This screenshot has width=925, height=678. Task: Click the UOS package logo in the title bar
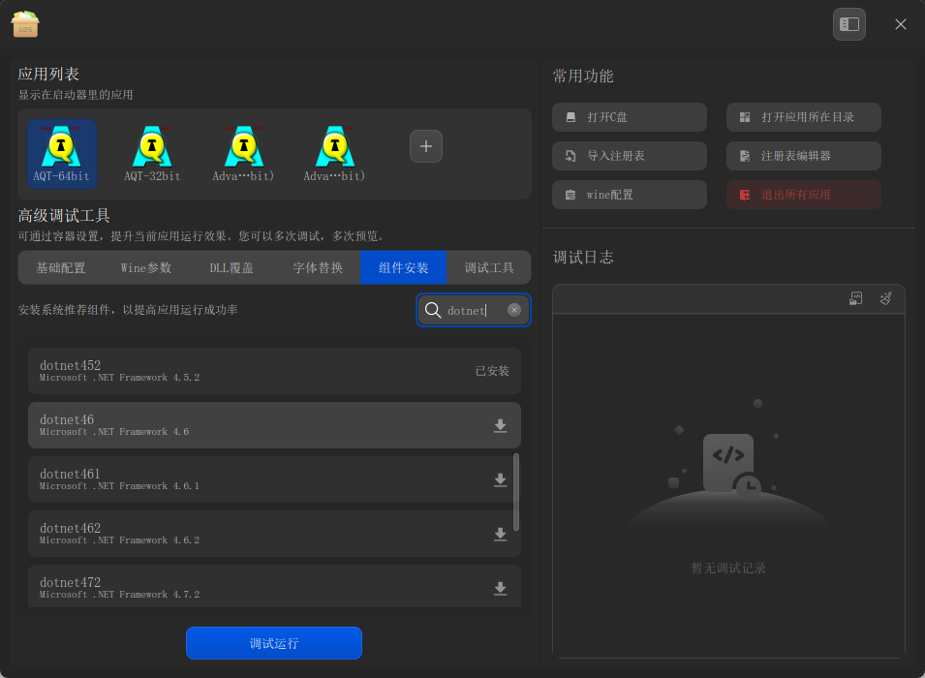point(25,24)
